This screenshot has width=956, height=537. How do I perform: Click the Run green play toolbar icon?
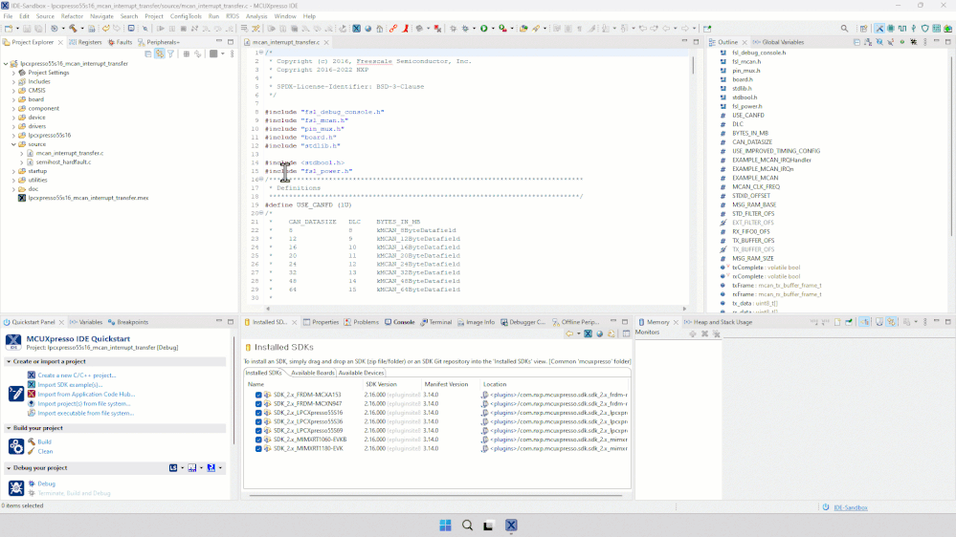pyautogui.click(x=484, y=28)
